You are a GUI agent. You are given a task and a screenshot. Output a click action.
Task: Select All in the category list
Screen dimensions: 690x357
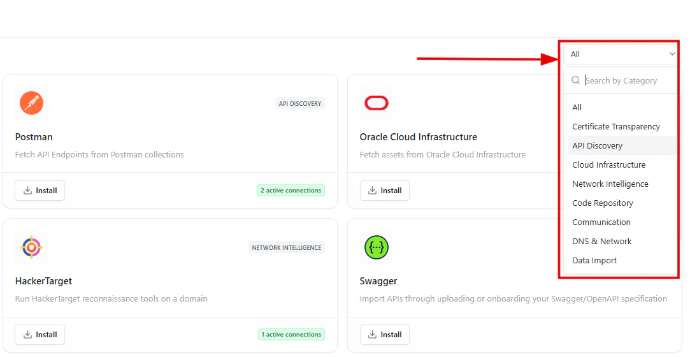click(622, 107)
